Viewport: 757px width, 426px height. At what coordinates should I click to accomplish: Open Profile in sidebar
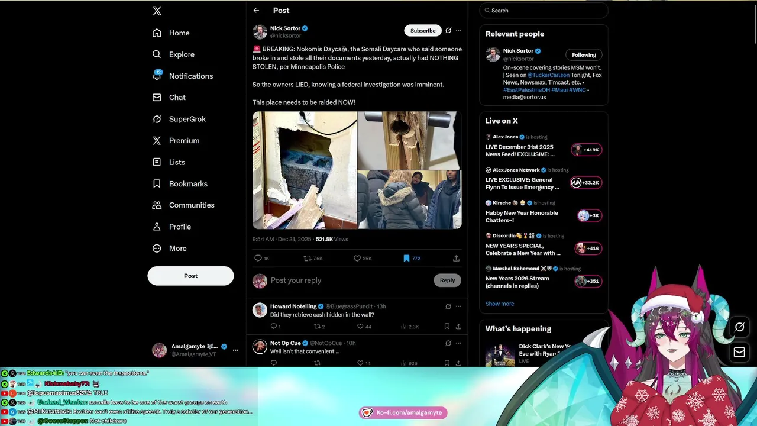[172, 227]
